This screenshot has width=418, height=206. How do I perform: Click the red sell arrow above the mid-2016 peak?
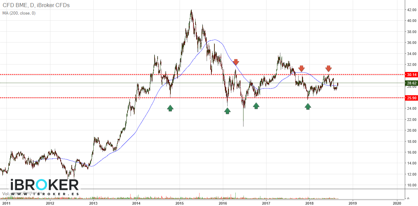[236, 62]
